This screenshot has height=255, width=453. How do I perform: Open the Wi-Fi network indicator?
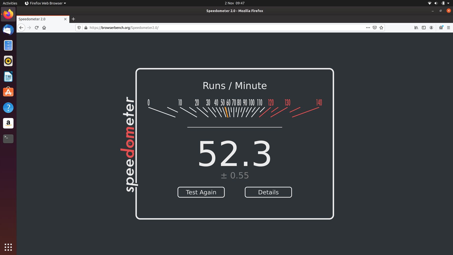tap(430, 3)
